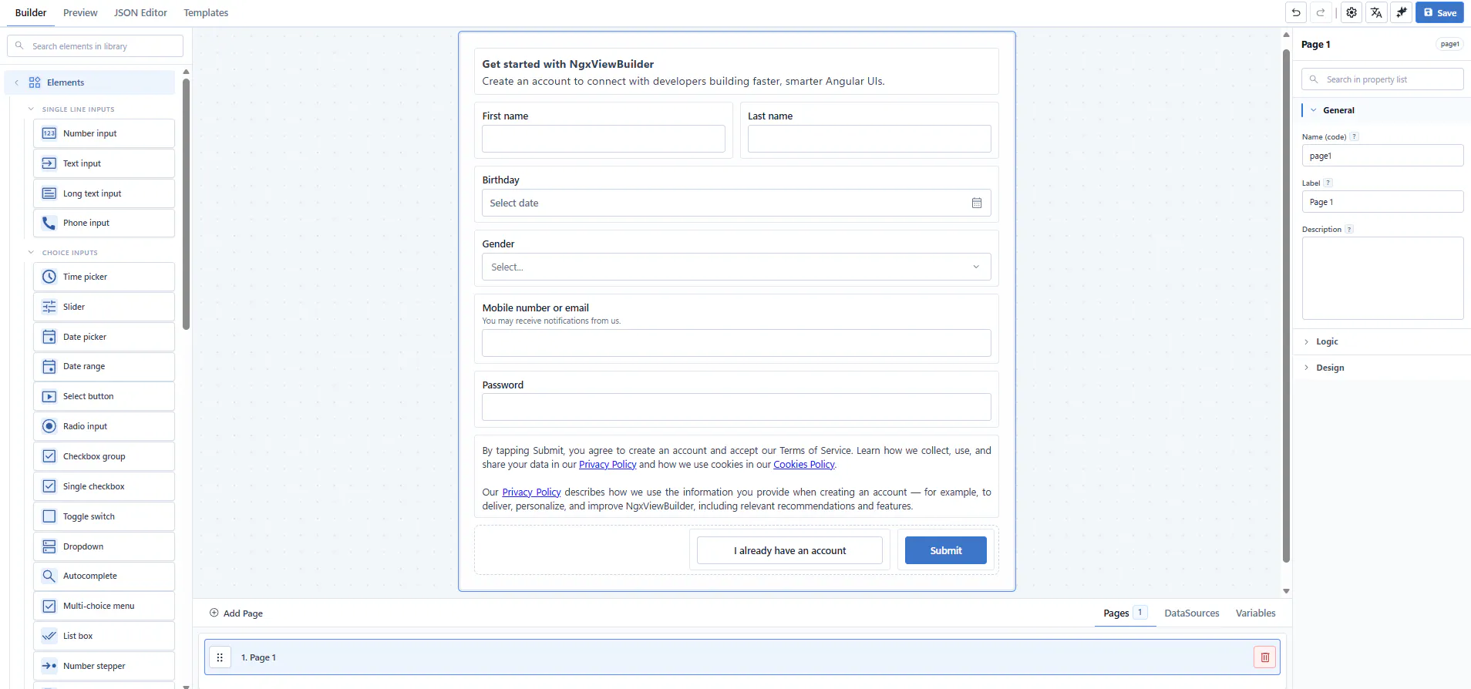Delete Page 1 with trash icon
1471x689 pixels.
1265,657
